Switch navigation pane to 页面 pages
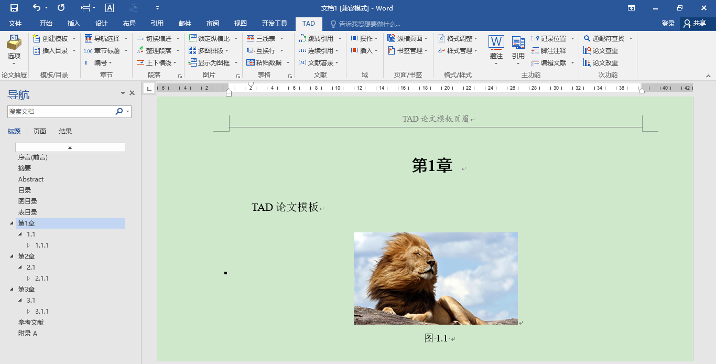The image size is (716, 364). 40,132
